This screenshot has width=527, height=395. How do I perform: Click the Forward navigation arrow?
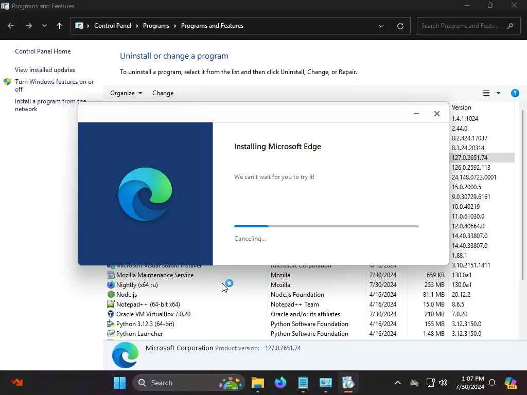point(29,26)
